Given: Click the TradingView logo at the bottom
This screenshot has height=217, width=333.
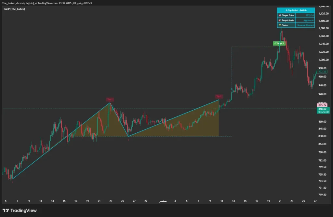Looking at the screenshot, I should pos(20,210).
